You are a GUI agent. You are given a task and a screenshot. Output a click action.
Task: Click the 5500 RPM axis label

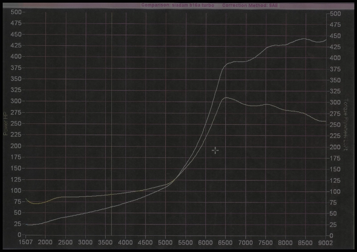point(185,243)
